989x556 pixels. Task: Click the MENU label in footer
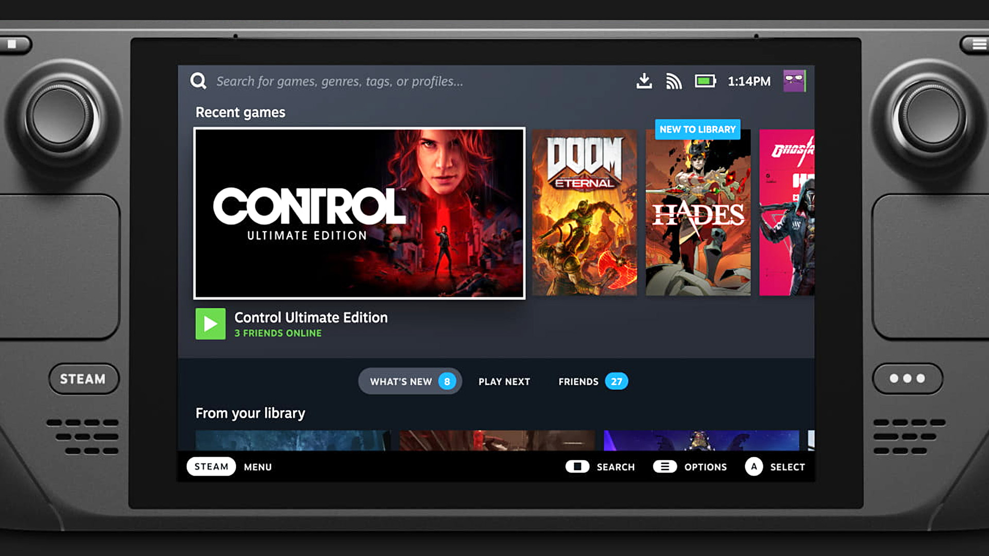pos(258,467)
